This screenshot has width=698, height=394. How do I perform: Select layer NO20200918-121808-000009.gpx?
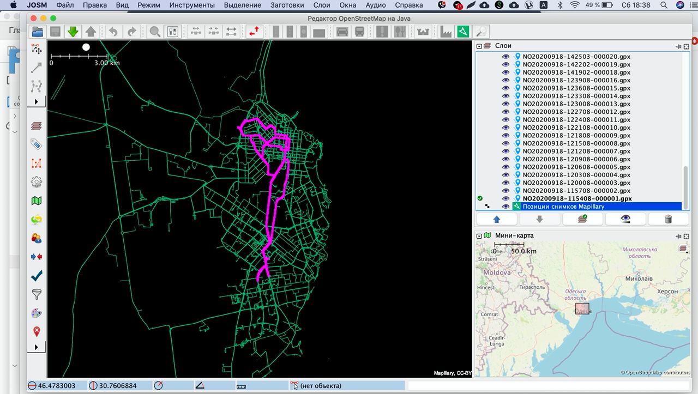tap(576, 135)
